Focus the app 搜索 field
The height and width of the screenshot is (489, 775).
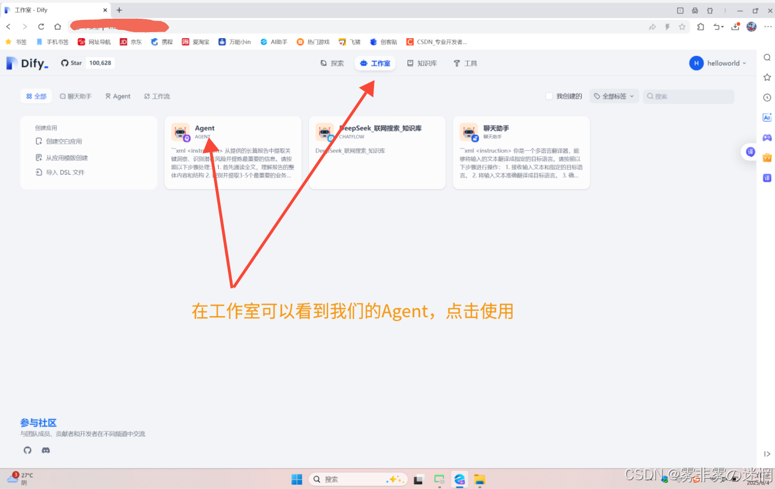point(688,96)
